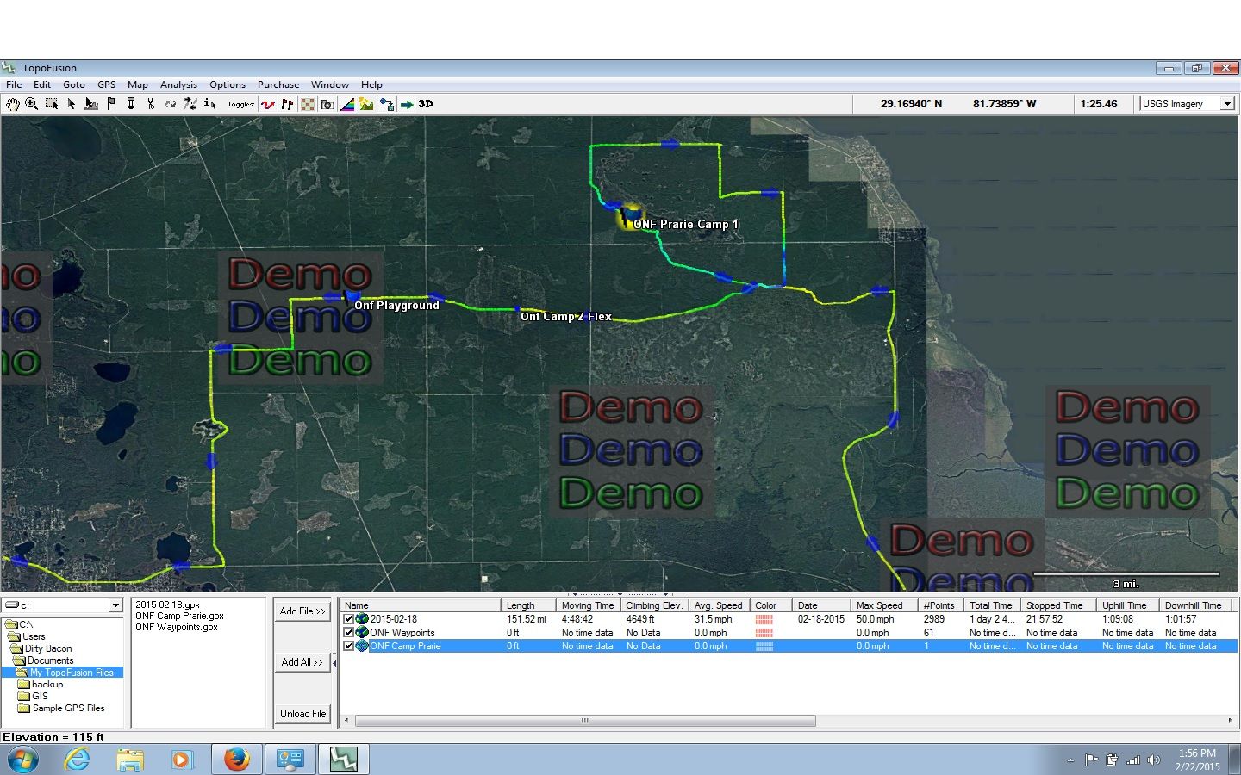
Task: Open the GPS menu
Action: [x=107, y=84]
